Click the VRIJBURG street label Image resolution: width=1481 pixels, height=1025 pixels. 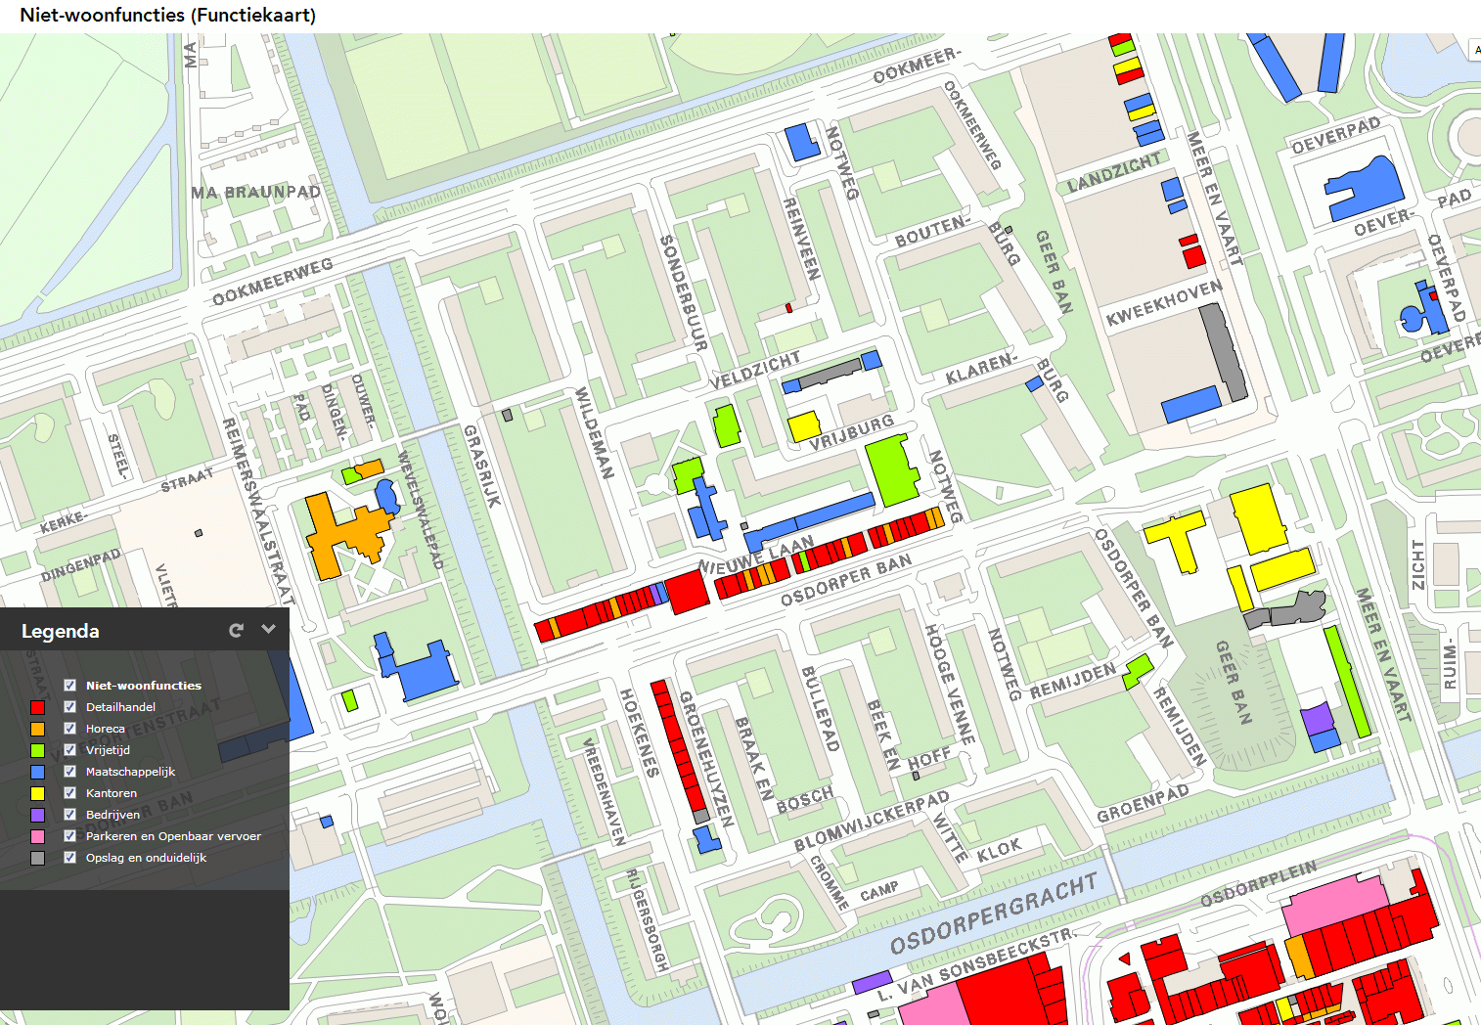(x=851, y=432)
